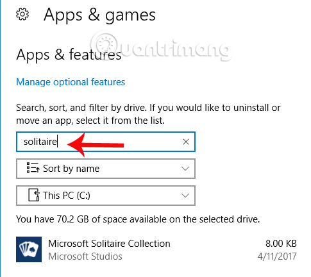This screenshot has height=277, width=311.
Task: Clear the search box with the X button
Action: 186,142
